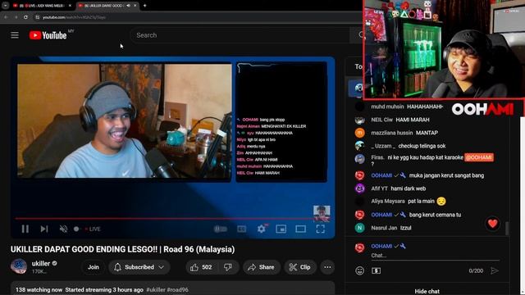Click the seek preview thumbnail in player
This screenshot has width=525, height=295.
point(322,213)
